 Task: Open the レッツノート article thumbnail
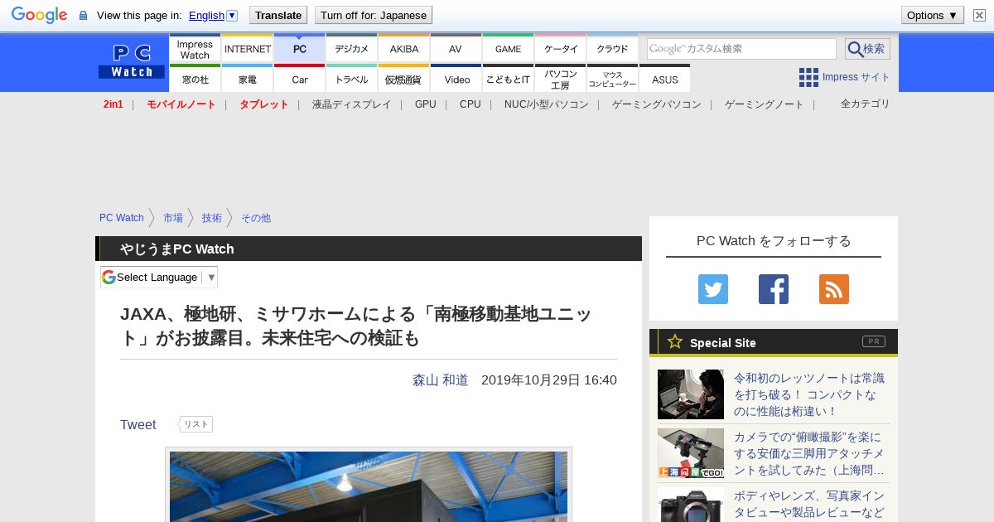click(691, 394)
